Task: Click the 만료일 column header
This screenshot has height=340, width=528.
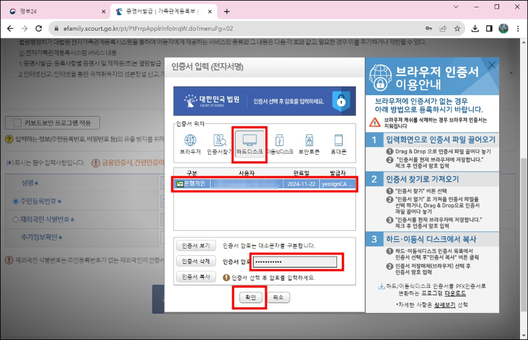Action: pos(301,173)
